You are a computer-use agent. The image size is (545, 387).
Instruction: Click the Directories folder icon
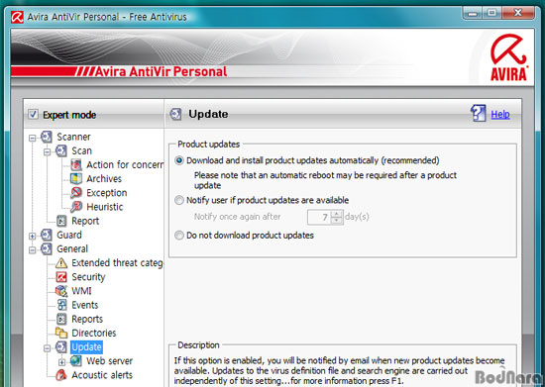(x=61, y=333)
